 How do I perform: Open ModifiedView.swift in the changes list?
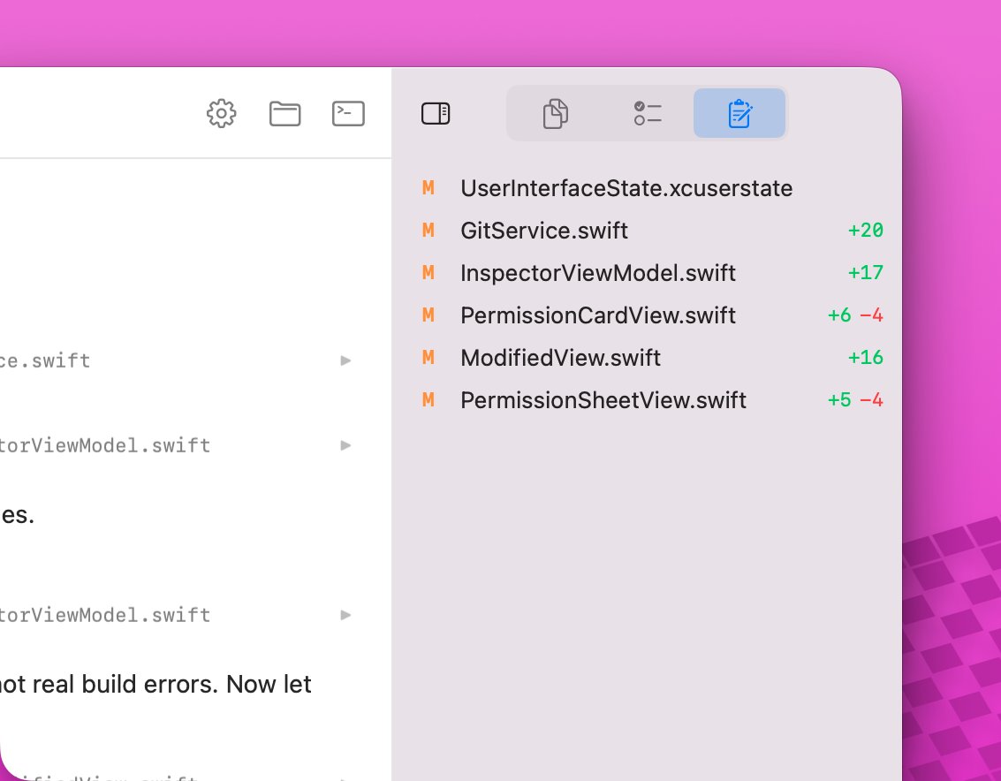[x=652, y=358]
